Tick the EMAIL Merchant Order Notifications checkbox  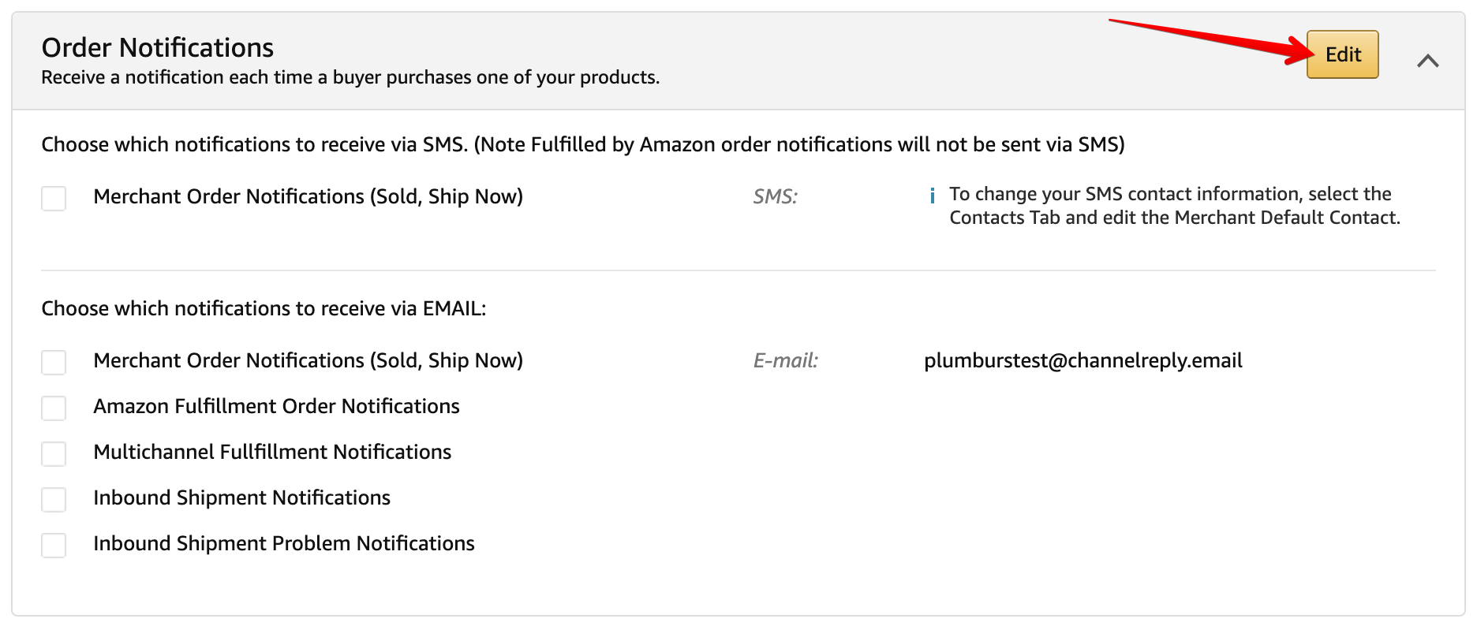(x=54, y=362)
